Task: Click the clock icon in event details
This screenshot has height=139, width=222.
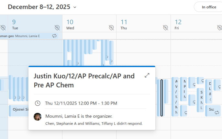Action: tap(38, 103)
